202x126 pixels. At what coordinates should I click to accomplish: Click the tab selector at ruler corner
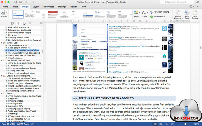[45, 21]
